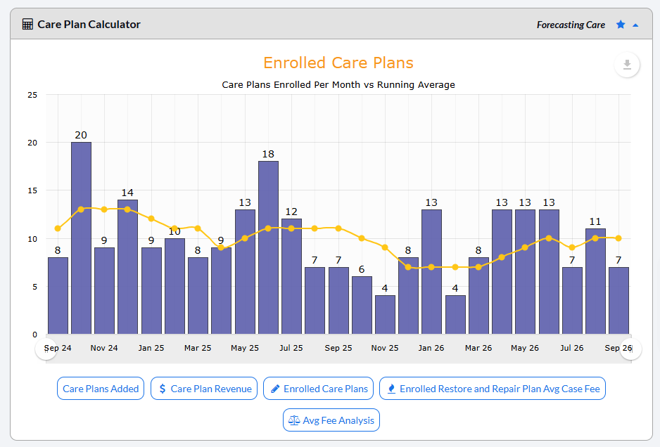Click the Care Plan Calculator title
Image resolution: width=660 pixels, height=447 pixels.
click(x=89, y=25)
